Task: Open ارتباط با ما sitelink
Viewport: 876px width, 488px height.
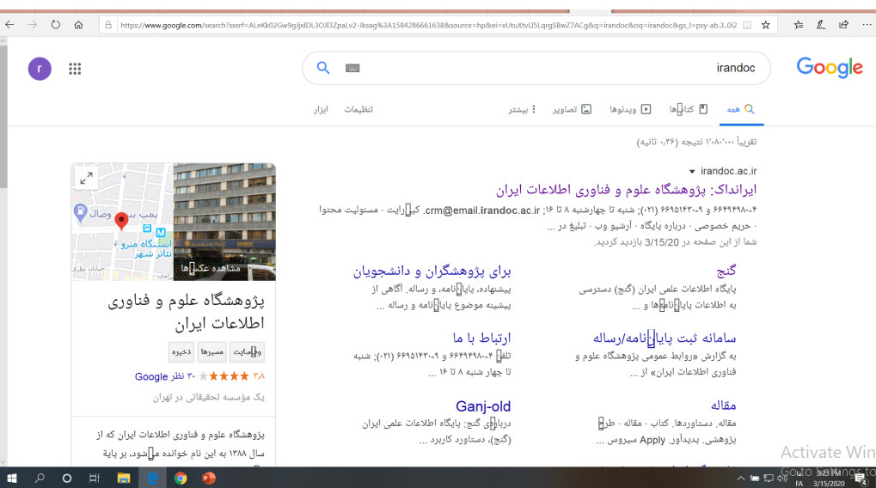Action: (481, 339)
